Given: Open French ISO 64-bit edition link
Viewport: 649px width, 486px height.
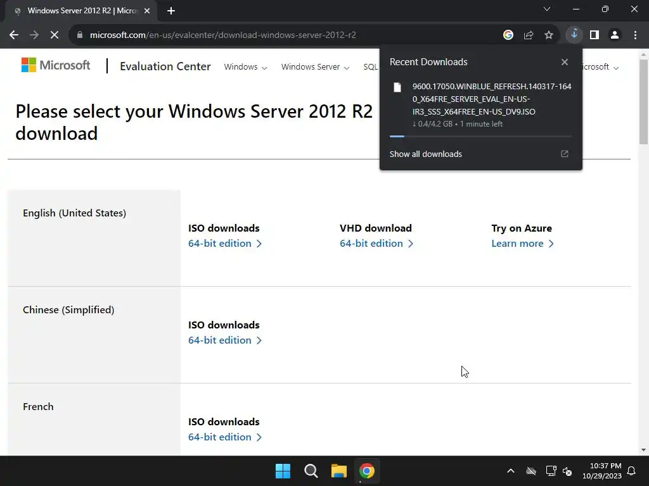Looking at the screenshot, I should pos(225,437).
